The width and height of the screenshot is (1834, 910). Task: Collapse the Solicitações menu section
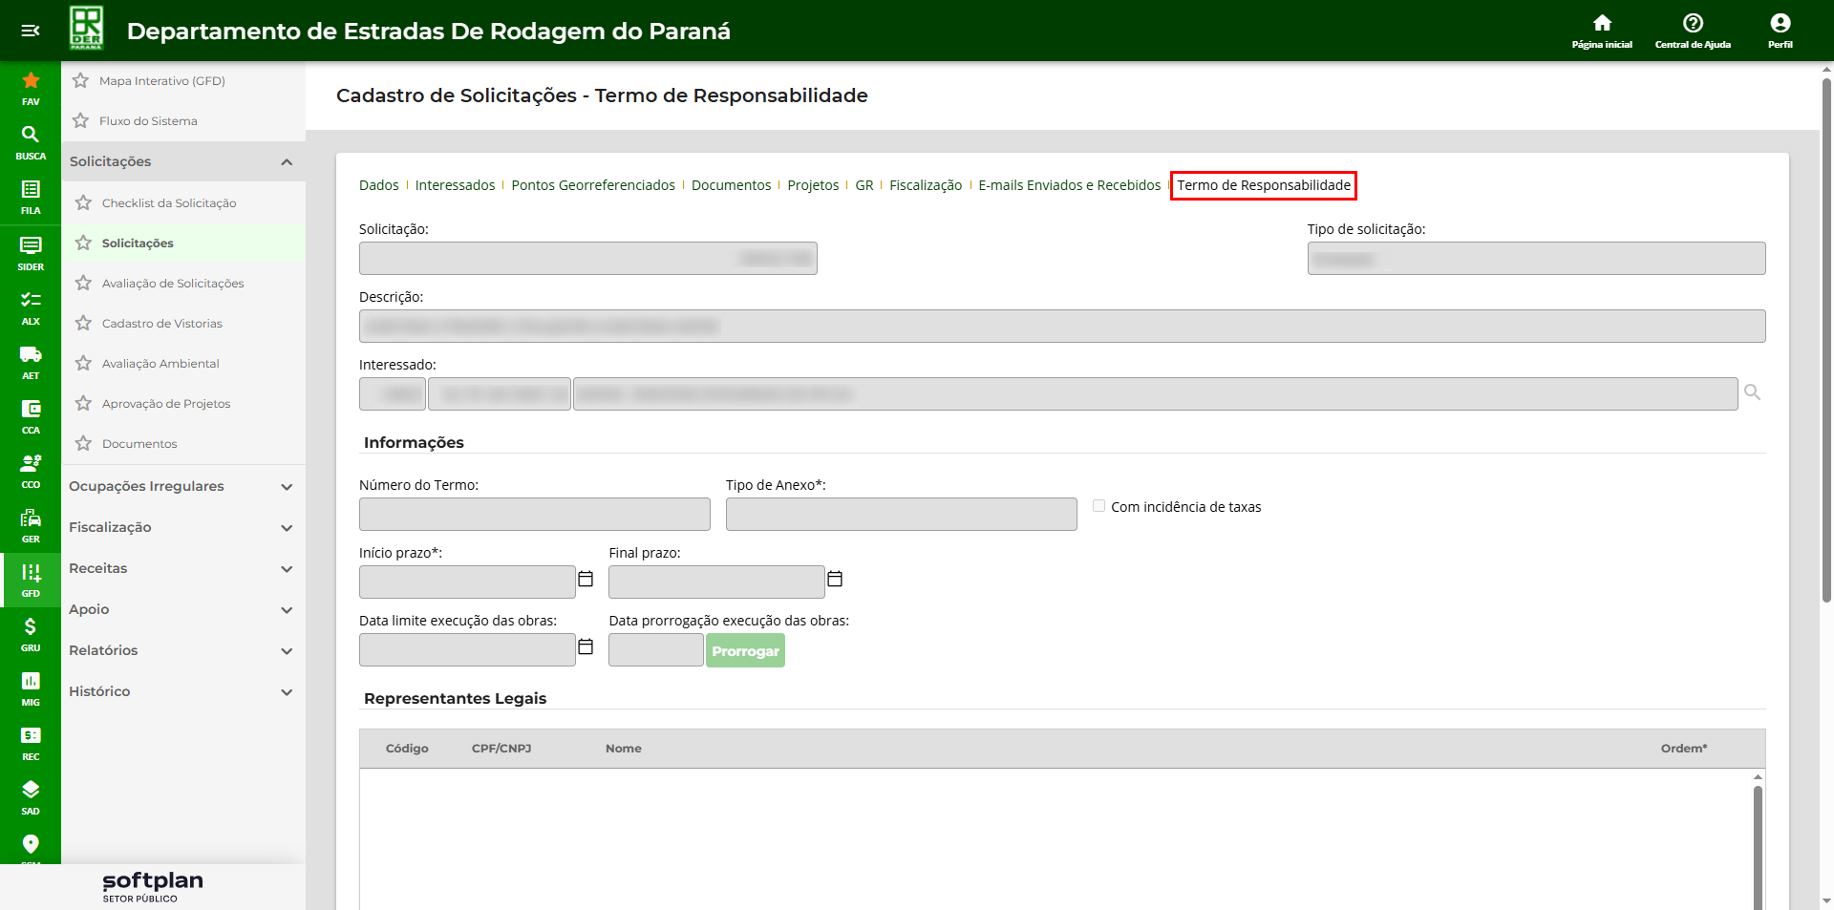coord(287,162)
